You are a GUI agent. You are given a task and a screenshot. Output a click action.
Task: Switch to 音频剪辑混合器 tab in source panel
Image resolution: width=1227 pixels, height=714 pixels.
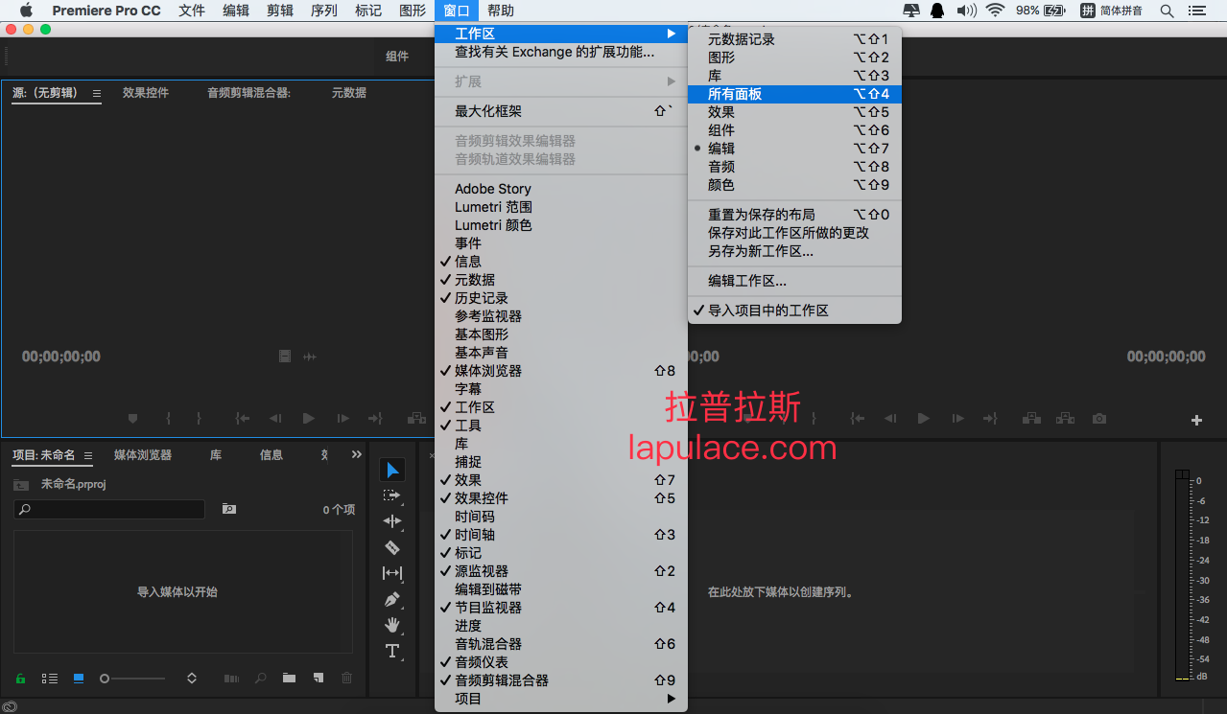[249, 93]
